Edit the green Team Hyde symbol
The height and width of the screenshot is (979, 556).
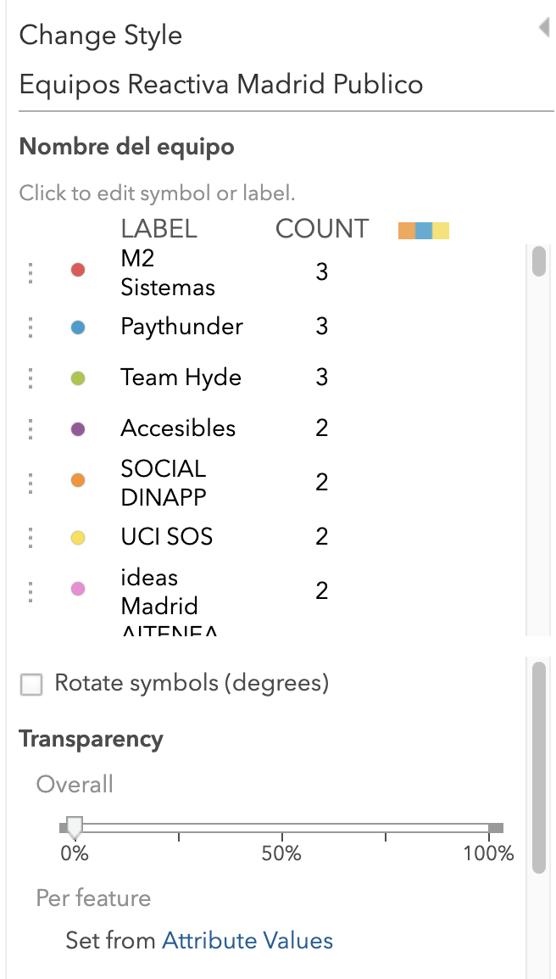78,378
